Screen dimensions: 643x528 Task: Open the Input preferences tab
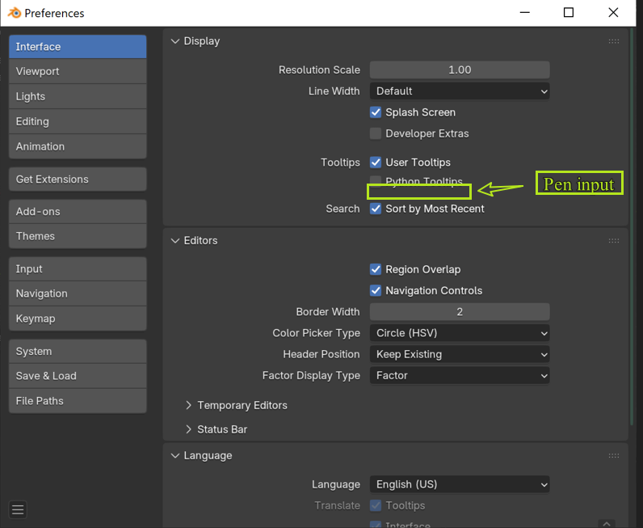tap(78, 269)
